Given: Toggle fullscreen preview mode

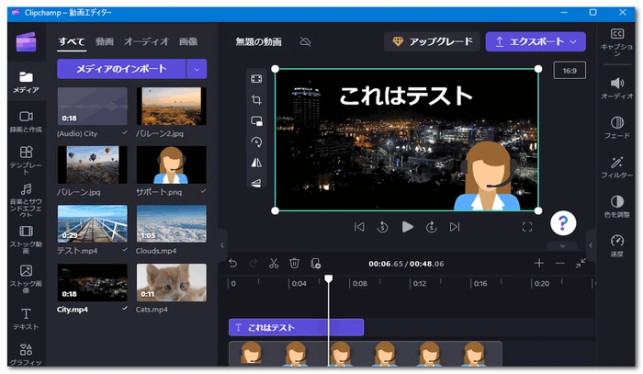Looking at the screenshot, I should coord(527,226).
